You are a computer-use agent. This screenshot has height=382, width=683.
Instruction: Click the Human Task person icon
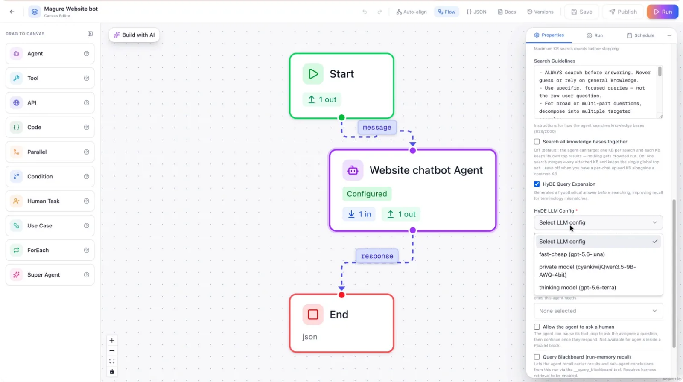tap(16, 201)
